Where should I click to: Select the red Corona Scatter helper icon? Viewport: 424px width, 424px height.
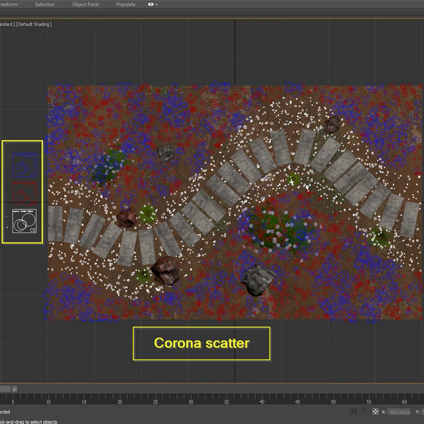[x=25, y=193]
